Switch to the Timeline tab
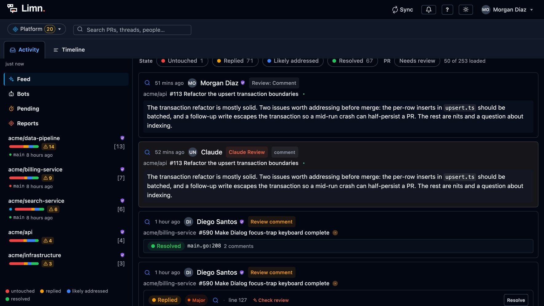 (69, 50)
